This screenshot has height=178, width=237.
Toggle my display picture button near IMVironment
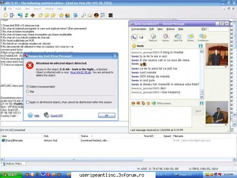click(x=202, y=103)
